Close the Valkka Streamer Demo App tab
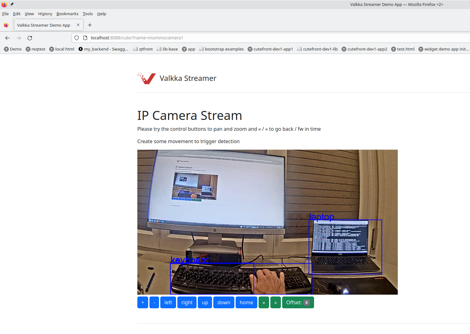470x334 pixels. pos(78,25)
